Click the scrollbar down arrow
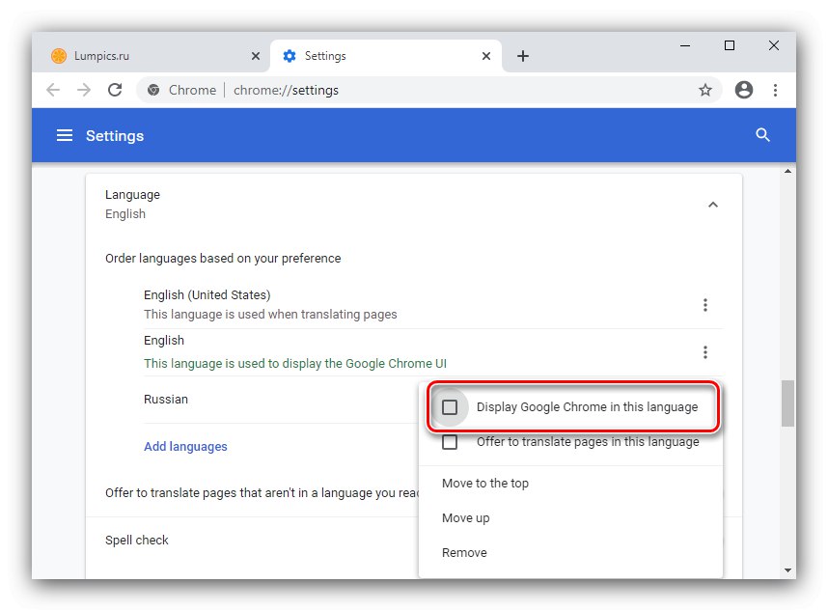The width and height of the screenshot is (828, 611). click(x=787, y=570)
